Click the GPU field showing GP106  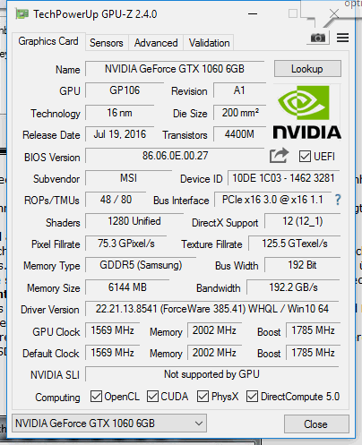point(125,90)
